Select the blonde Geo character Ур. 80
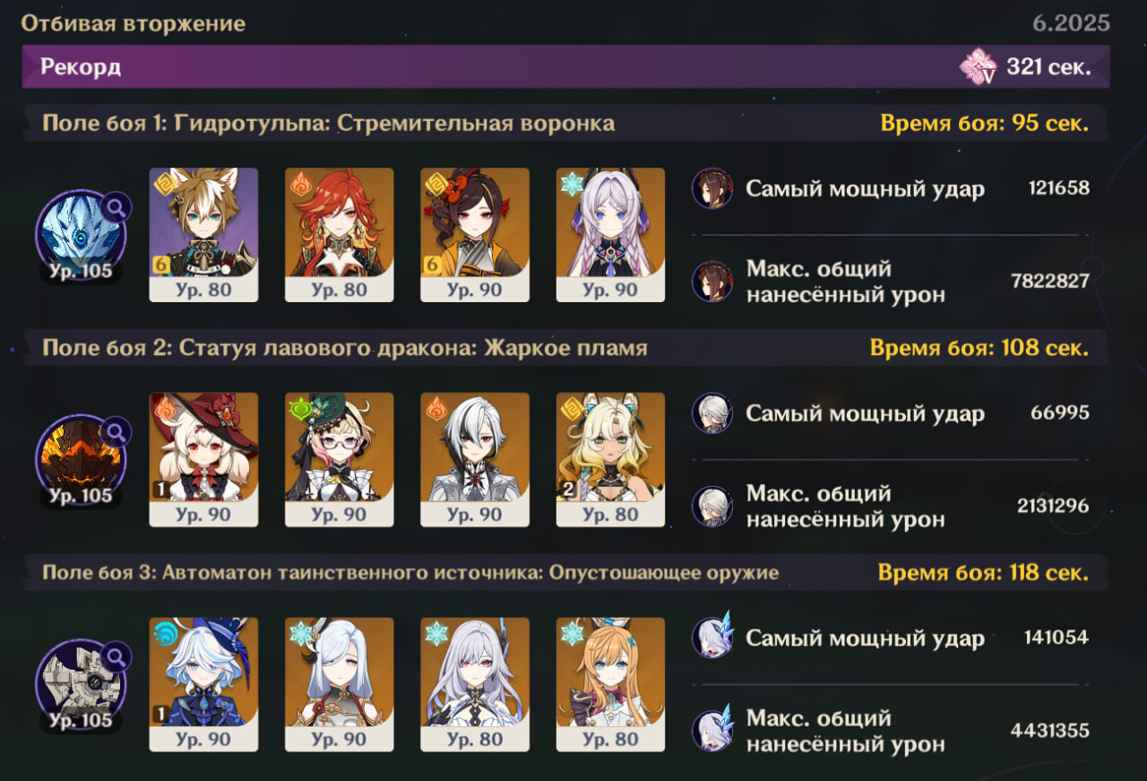Screen dimensions: 1147x781 tap(610, 459)
